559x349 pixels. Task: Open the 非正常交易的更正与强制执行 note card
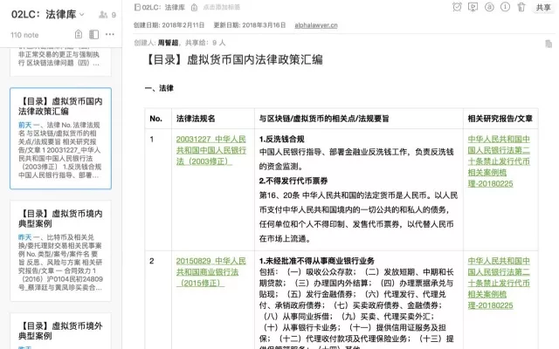click(x=60, y=61)
